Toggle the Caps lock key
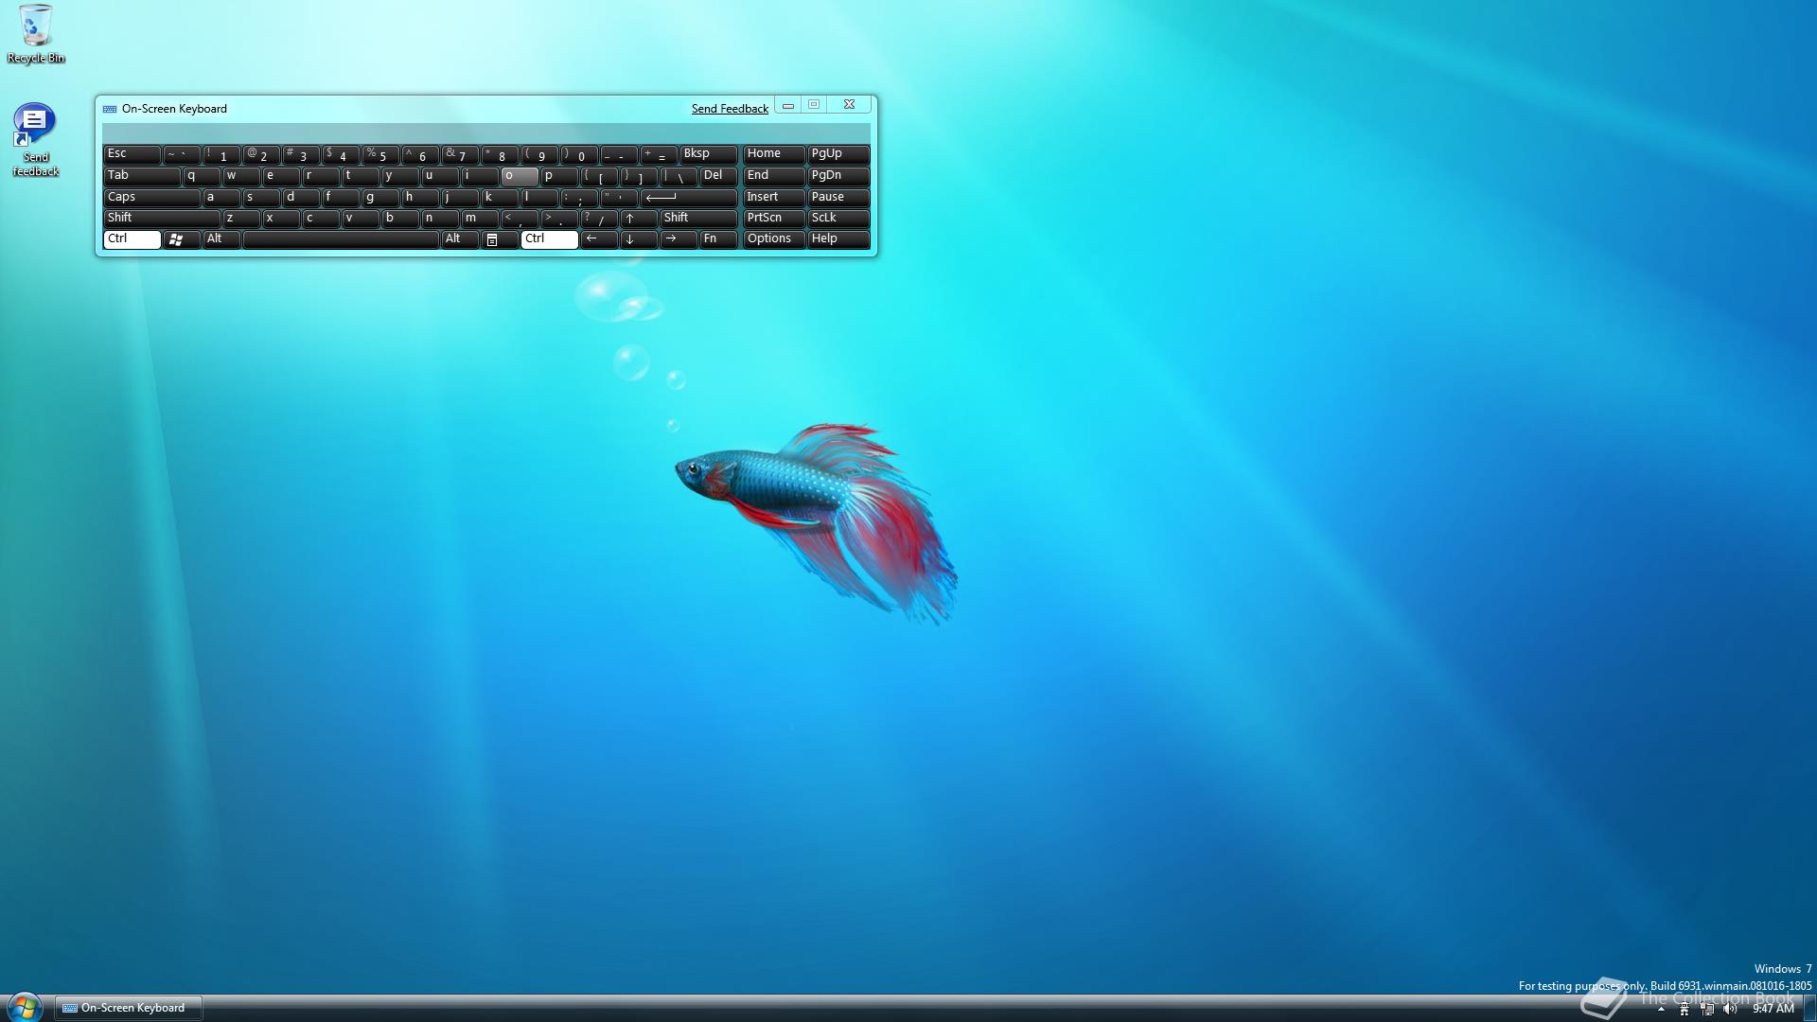 151,198
